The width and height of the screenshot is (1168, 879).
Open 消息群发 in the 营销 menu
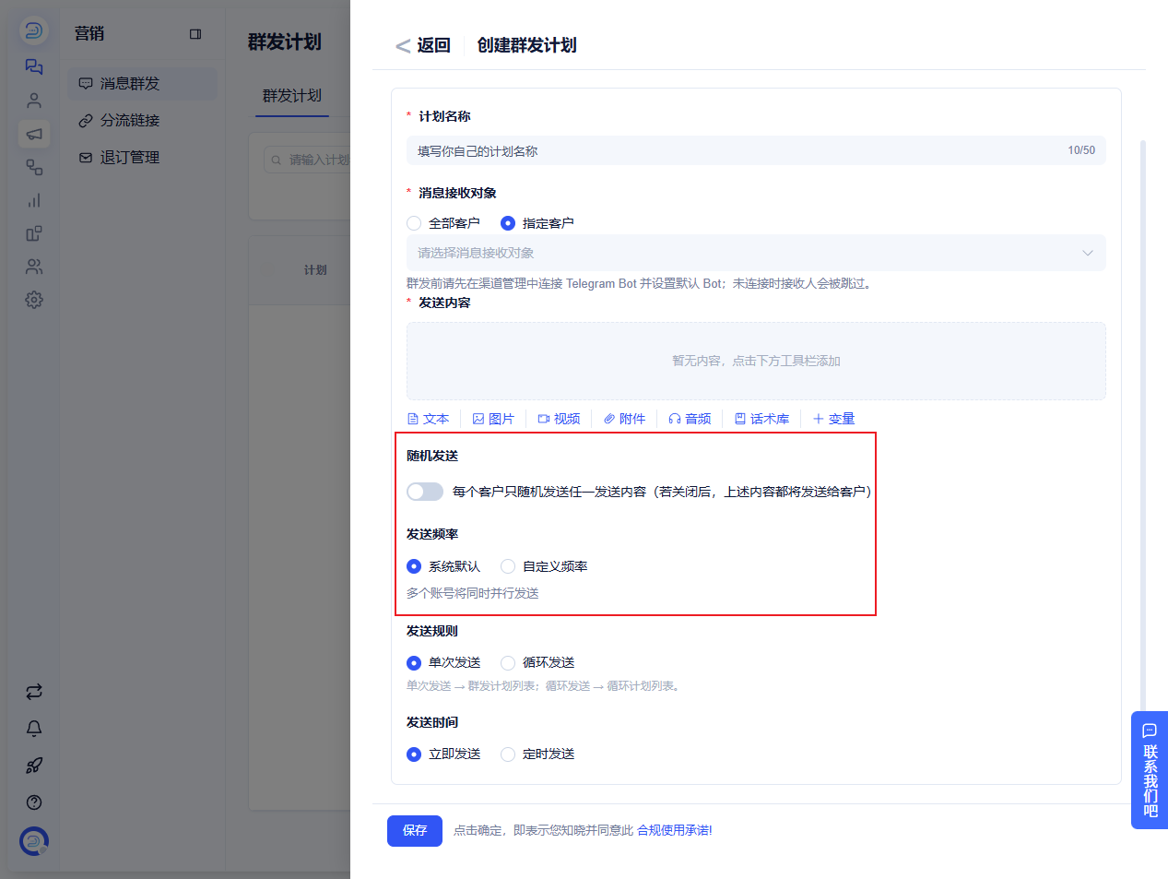(x=143, y=84)
